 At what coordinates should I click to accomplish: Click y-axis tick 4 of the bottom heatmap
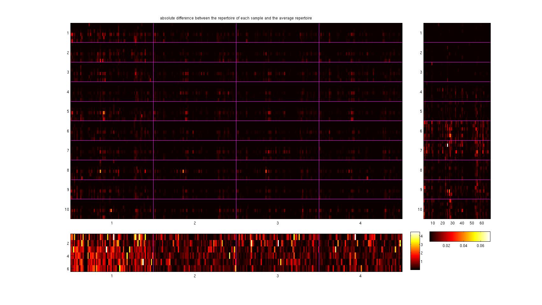click(x=68, y=256)
